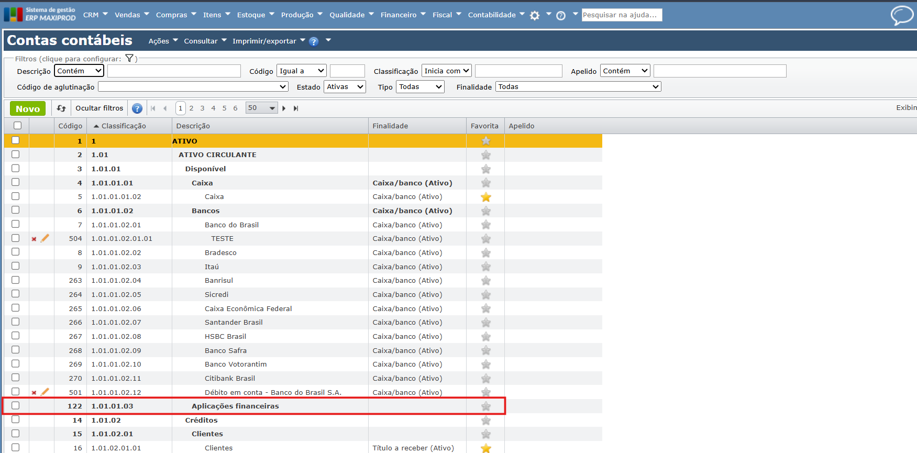
Task: Open the settings gear icon in the menu bar
Action: point(535,16)
